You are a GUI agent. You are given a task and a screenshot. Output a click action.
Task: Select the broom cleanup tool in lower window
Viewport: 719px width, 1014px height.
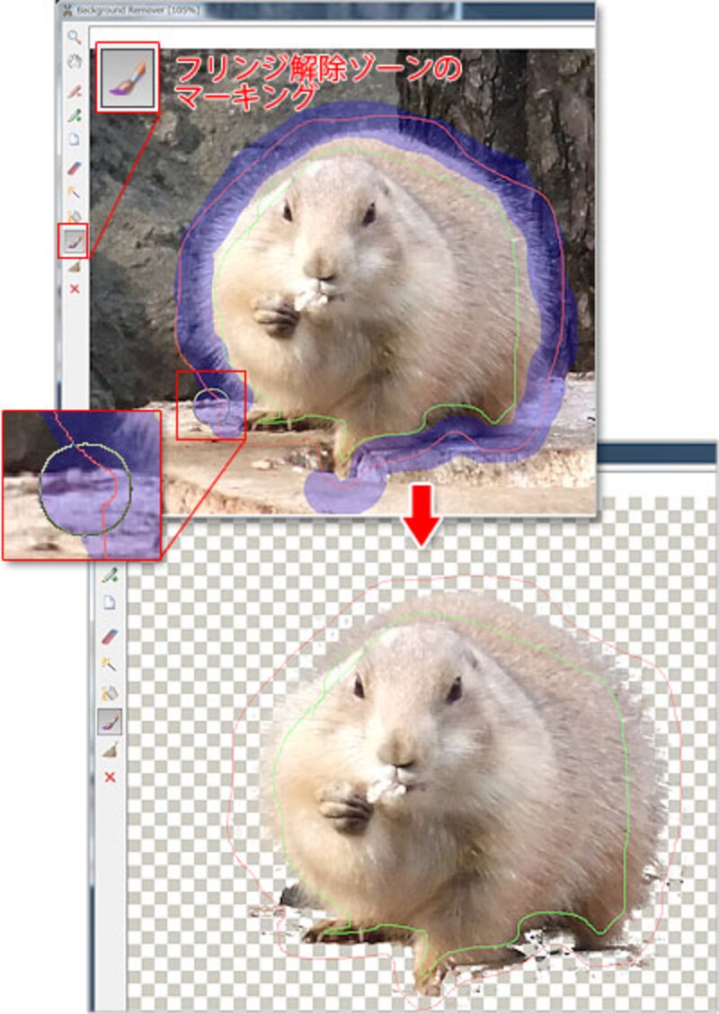[110, 750]
